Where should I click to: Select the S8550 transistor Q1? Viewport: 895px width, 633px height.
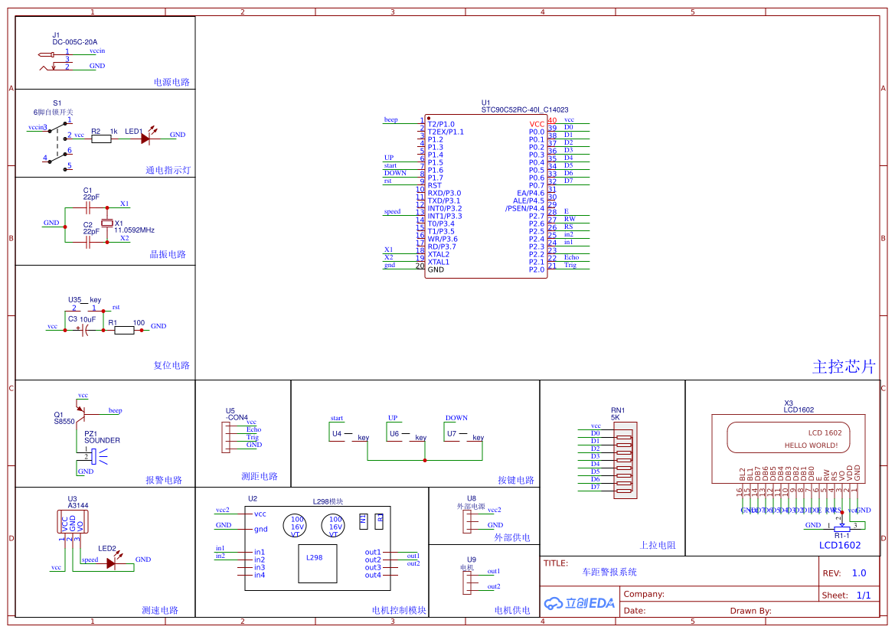click(81, 413)
